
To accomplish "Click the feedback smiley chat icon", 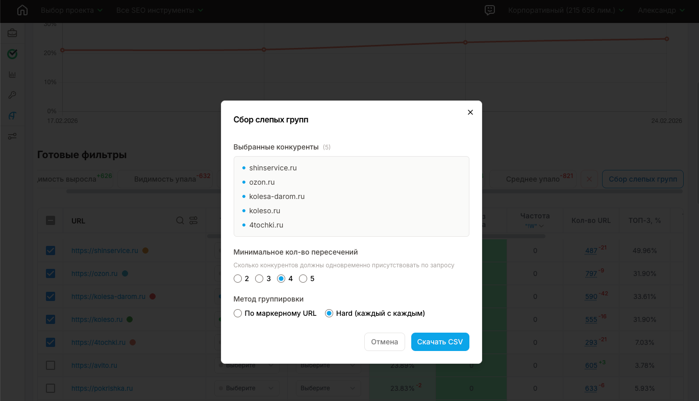I will click(x=489, y=10).
